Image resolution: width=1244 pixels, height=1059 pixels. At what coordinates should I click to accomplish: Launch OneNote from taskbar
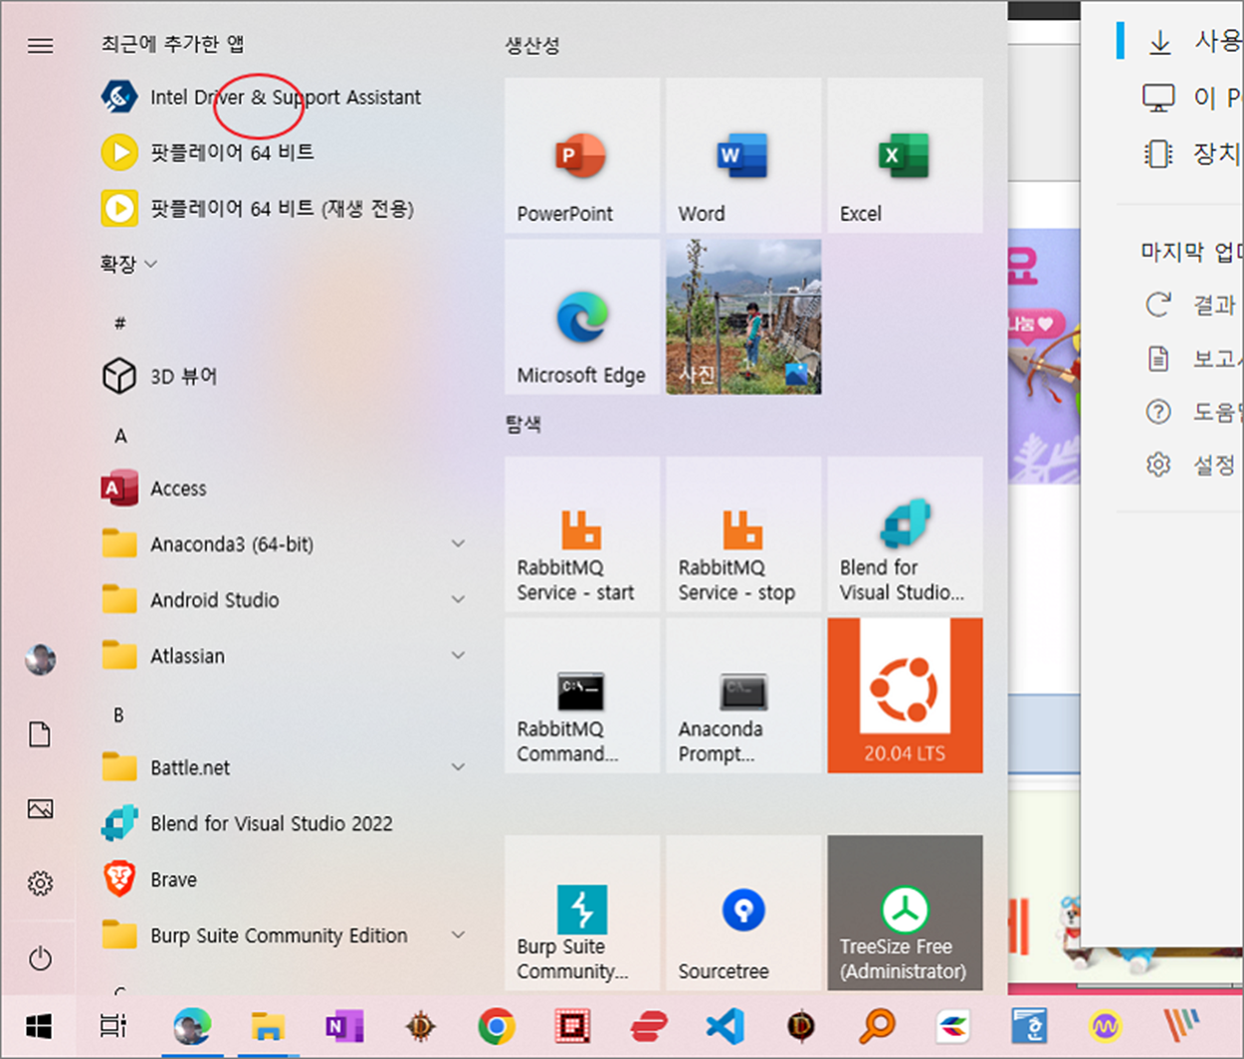344,1025
